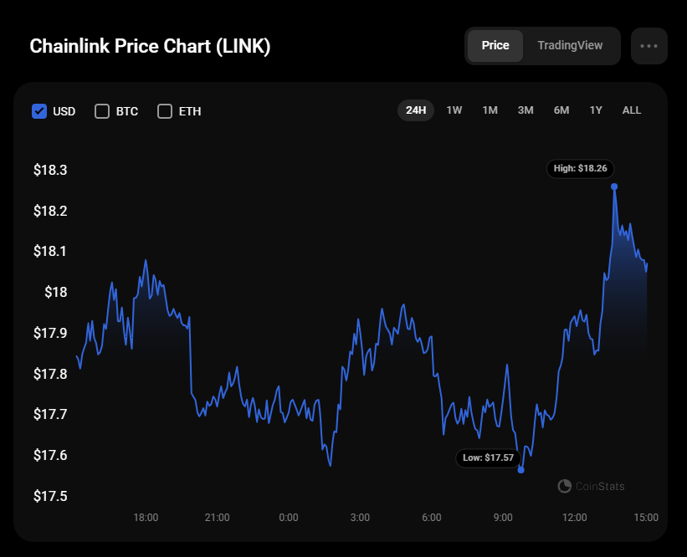Click the high point marker dot
The image size is (687, 557).
pos(614,187)
